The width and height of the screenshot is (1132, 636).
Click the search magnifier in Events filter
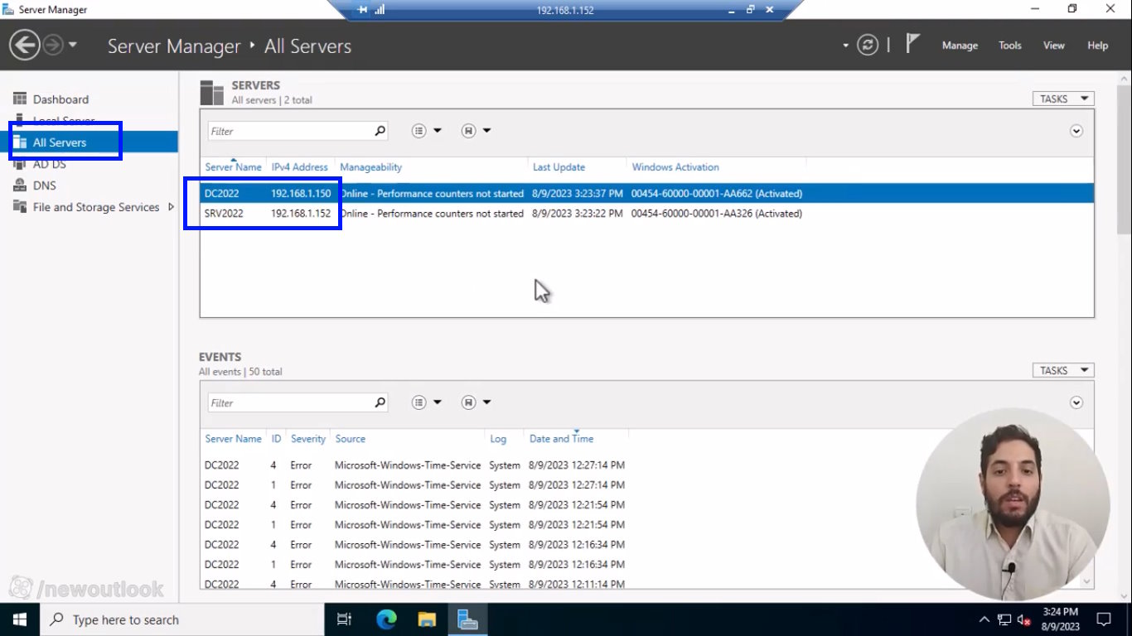(x=380, y=402)
